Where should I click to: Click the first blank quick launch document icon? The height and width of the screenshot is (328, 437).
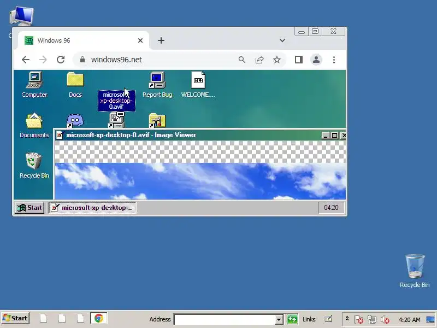point(44,318)
